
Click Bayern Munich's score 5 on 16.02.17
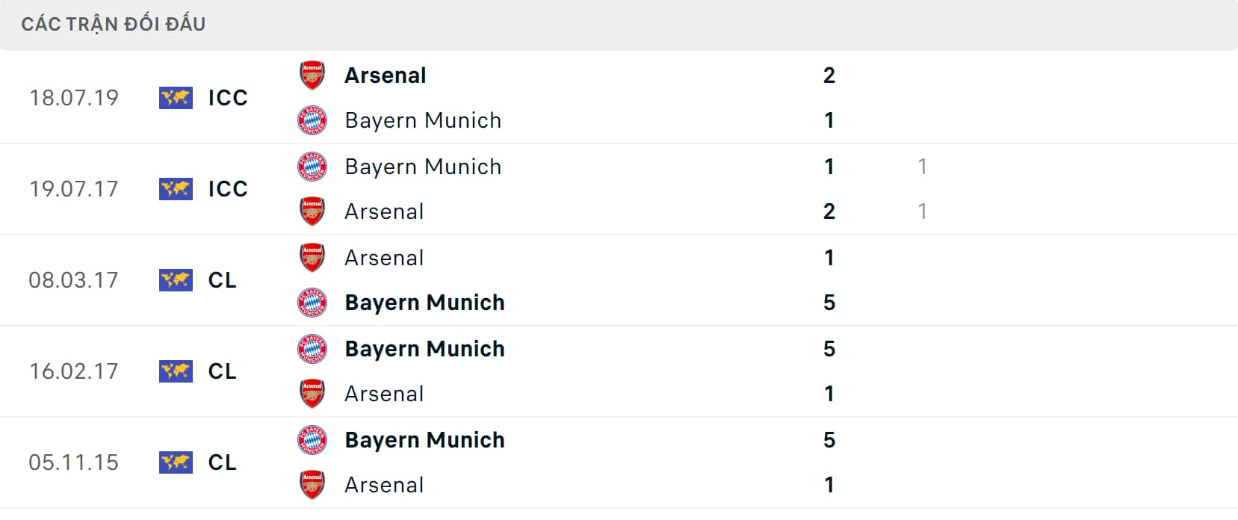click(x=829, y=349)
